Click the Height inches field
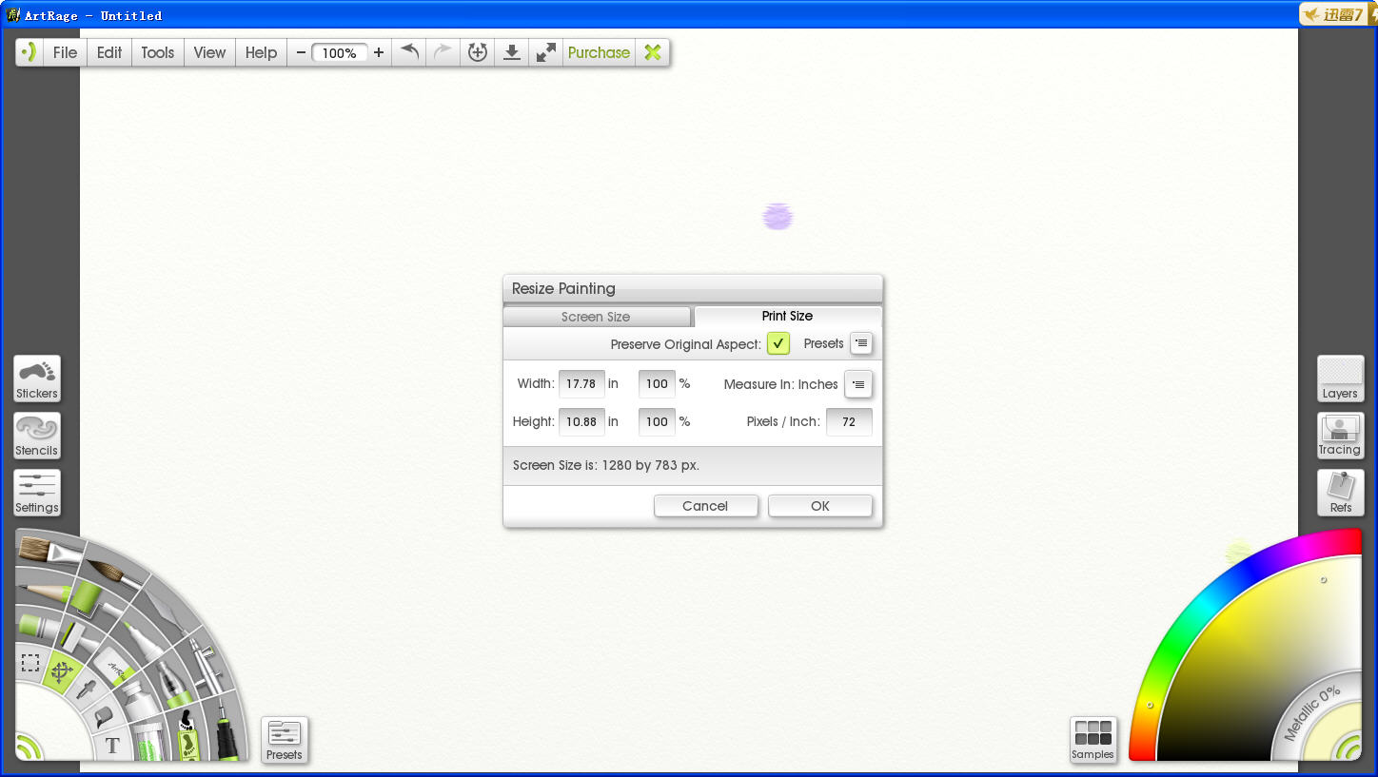The width and height of the screenshot is (1378, 777). click(581, 421)
